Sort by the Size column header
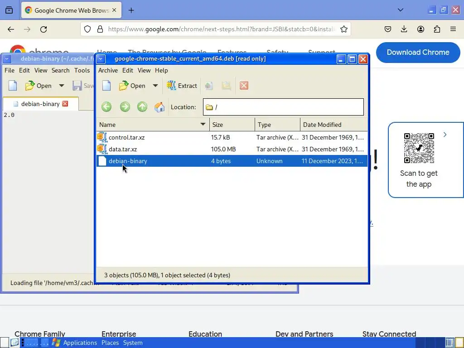This screenshot has height=348, width=464. point(232,125)
